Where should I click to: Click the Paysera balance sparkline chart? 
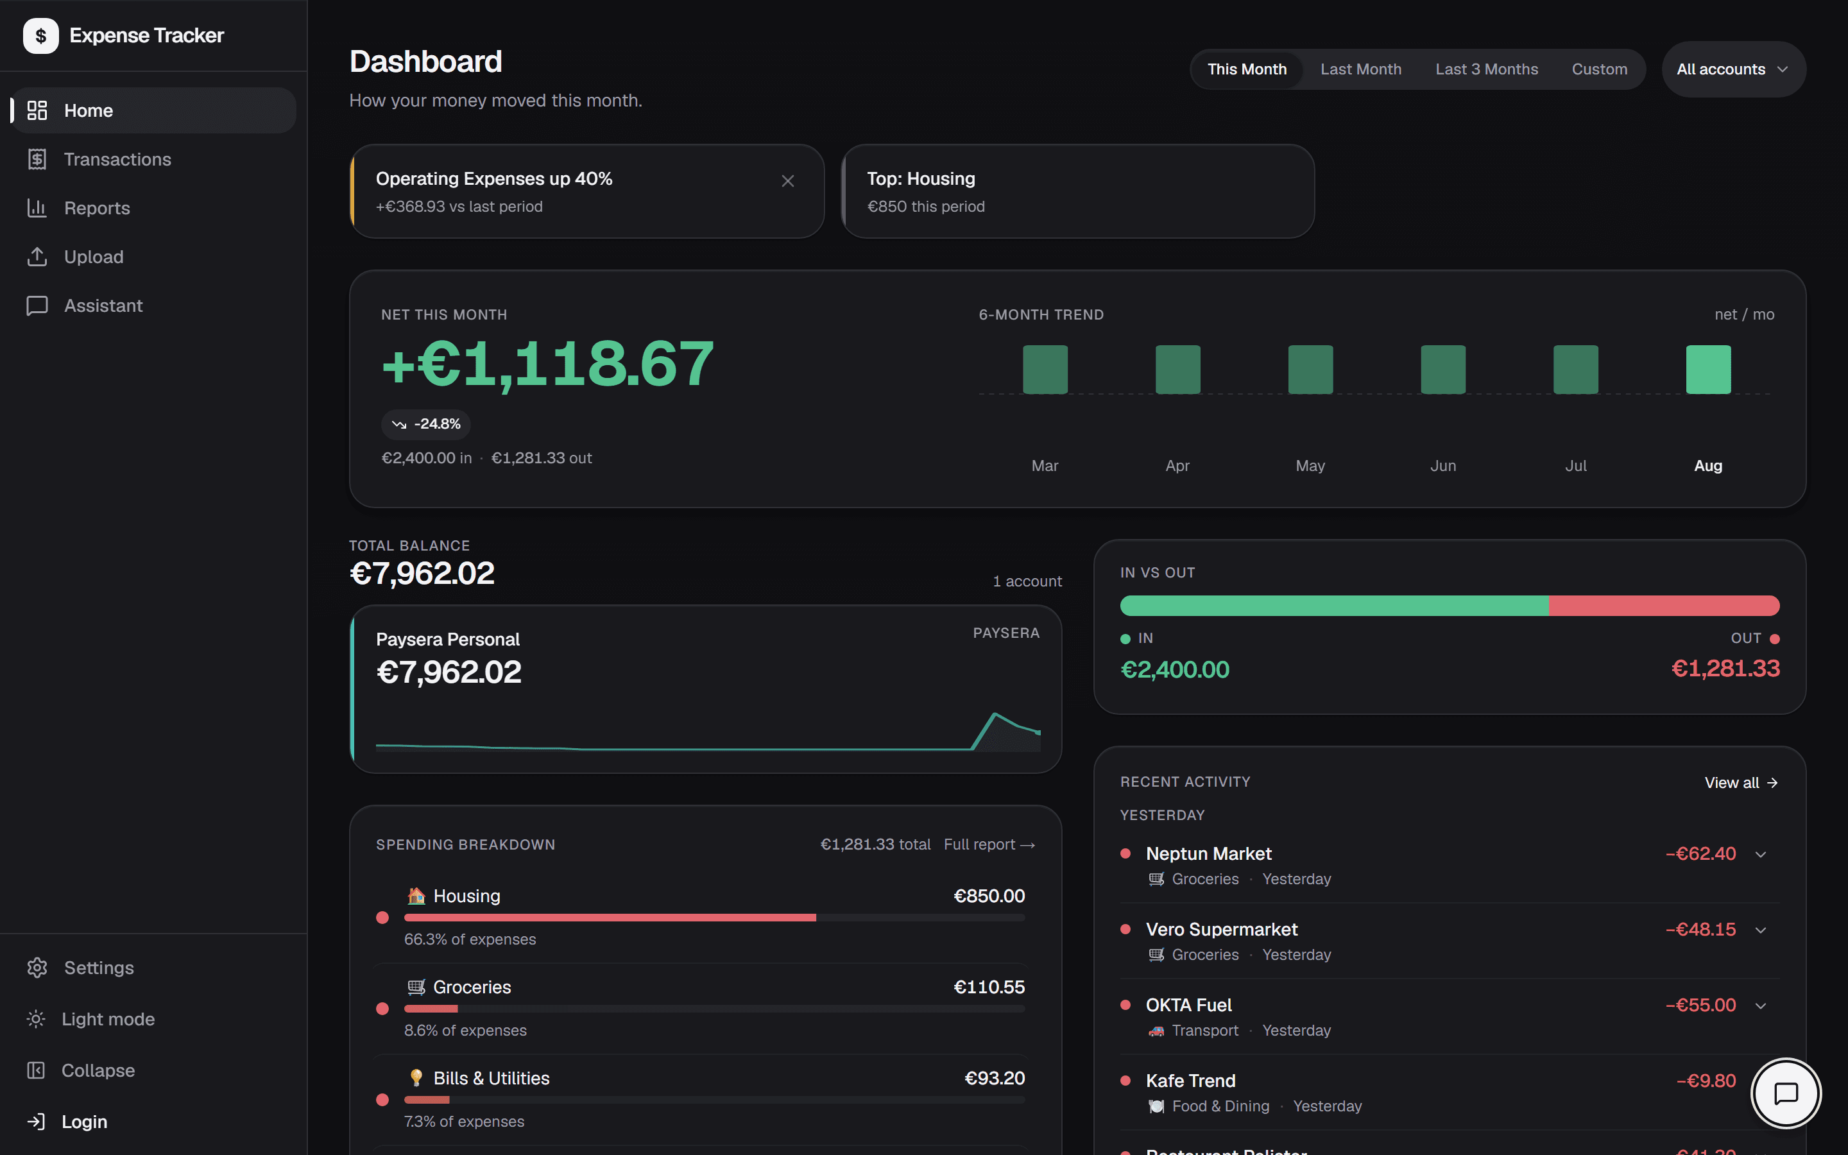coord(708,732)
